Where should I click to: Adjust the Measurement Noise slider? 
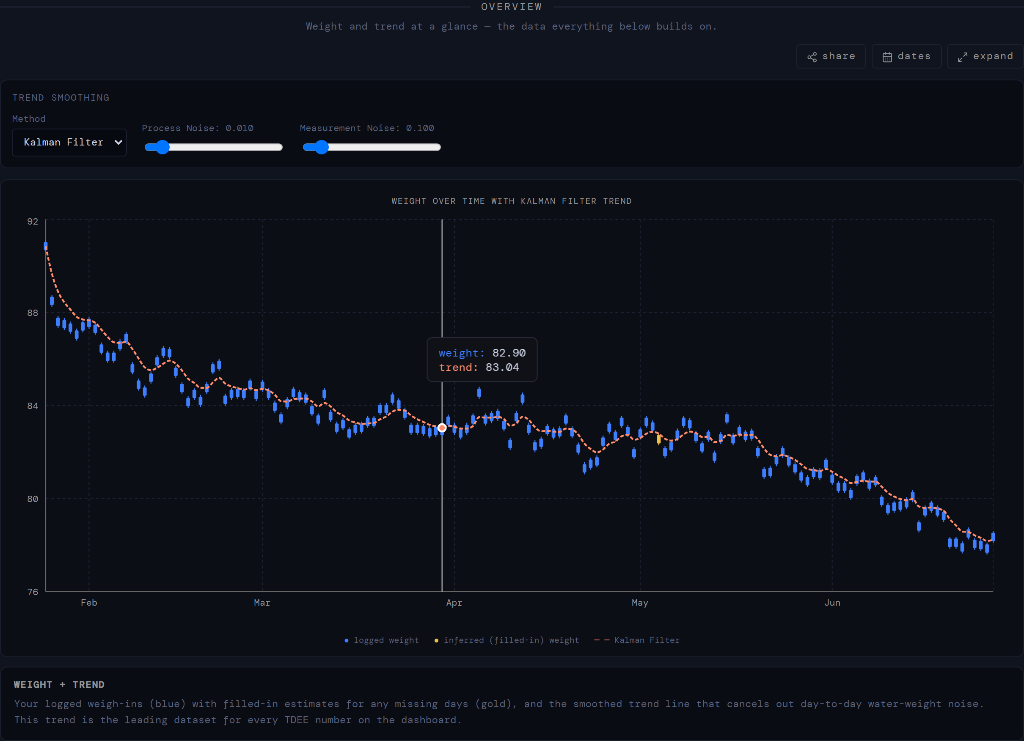click(372, 147)
